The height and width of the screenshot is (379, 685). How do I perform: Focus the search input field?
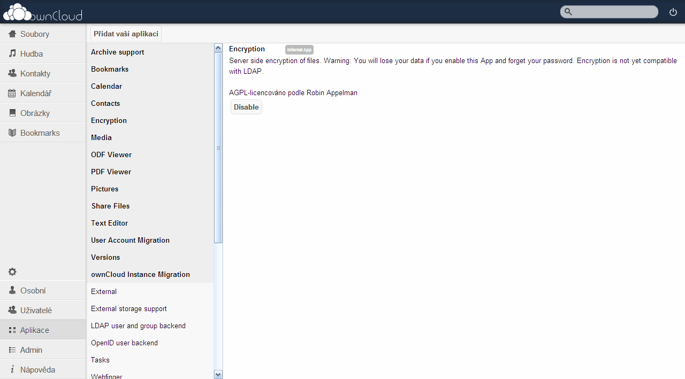click(609, 12)
